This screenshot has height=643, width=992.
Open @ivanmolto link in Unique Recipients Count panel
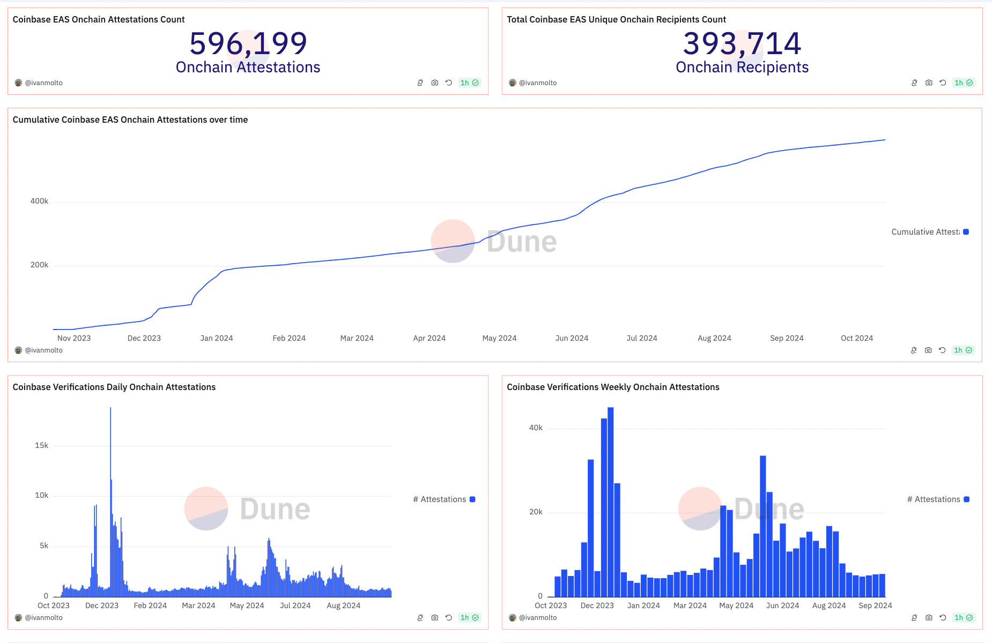pos(538,83)
